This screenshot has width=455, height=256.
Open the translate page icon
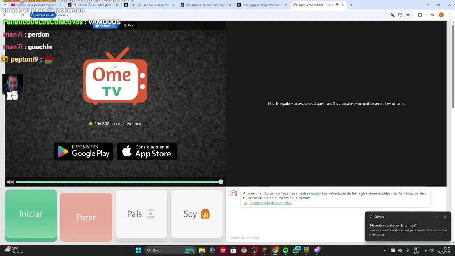pyautogui.click(x=393, y=15)
